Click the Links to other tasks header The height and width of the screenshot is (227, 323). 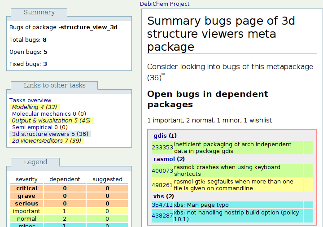click(x=55, y=85)
